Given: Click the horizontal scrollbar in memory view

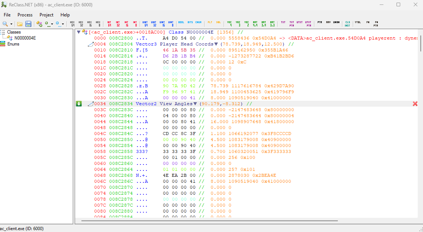Looking at the screenshot, I should [209, 221].
